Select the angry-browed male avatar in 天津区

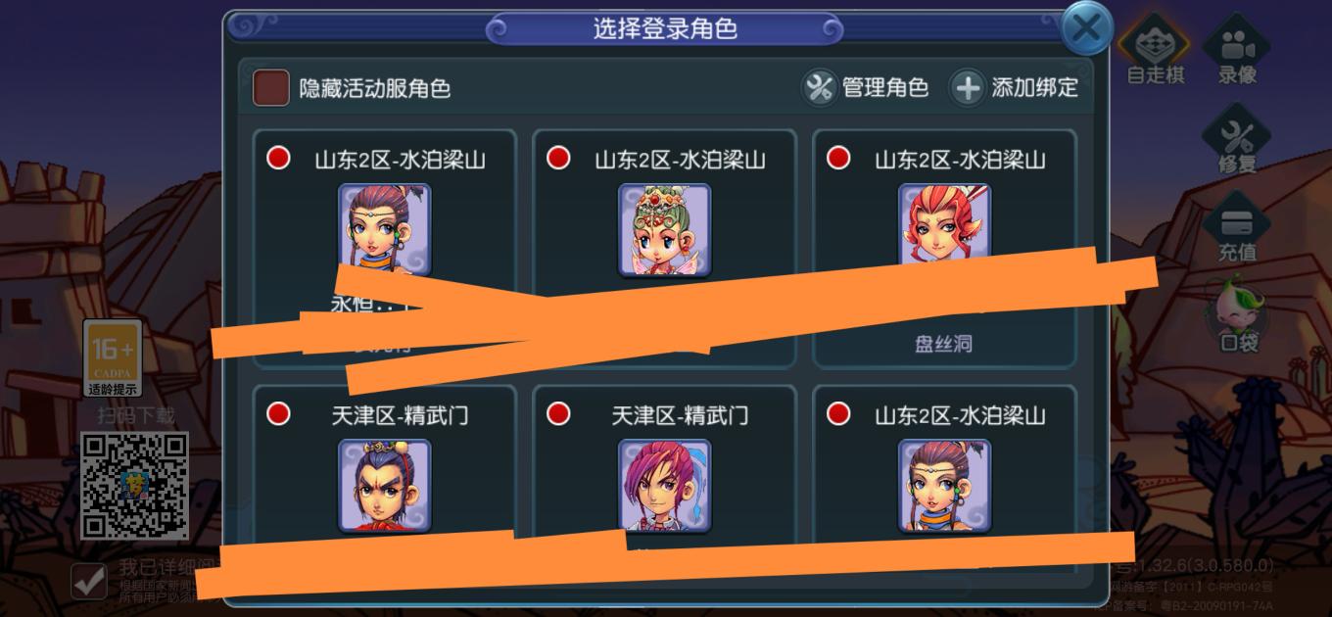(x=385, y=486)
